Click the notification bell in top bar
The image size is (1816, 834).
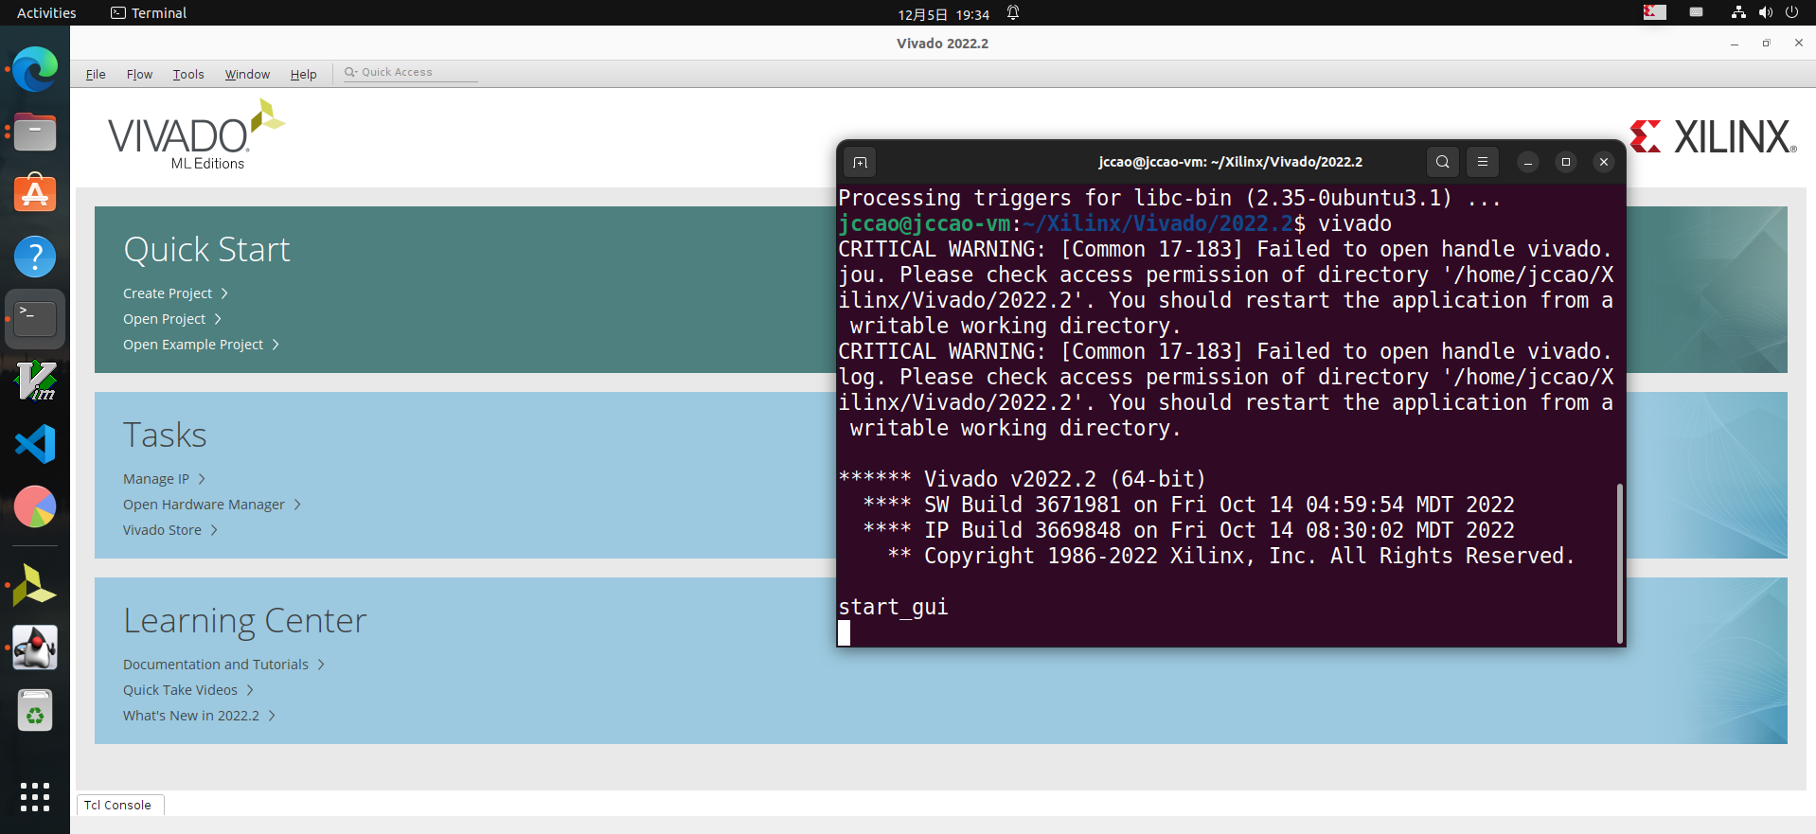(1013, 13)
